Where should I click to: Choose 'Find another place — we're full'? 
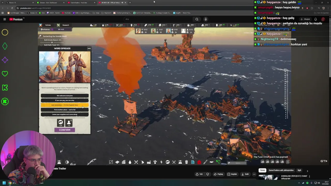[x=65, y=110]
